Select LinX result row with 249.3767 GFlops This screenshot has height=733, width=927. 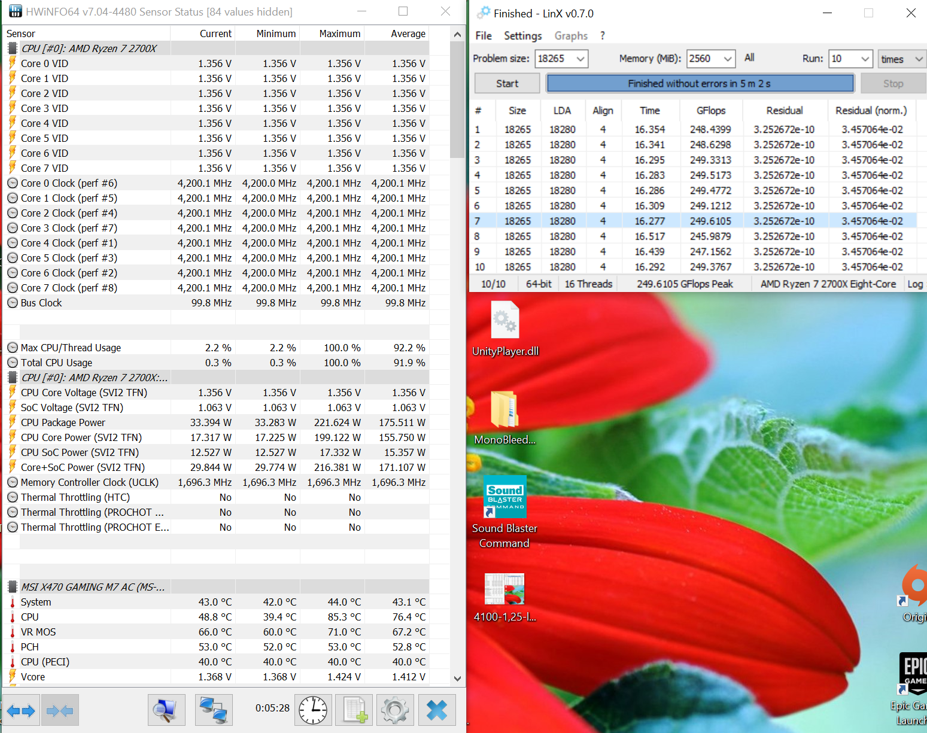point(694,267)
